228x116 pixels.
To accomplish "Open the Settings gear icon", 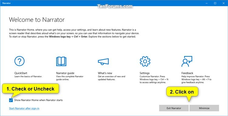I will click(x=145, y=61).
